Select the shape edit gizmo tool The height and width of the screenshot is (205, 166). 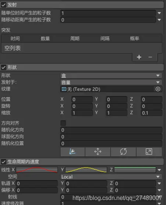click(73, 152)
